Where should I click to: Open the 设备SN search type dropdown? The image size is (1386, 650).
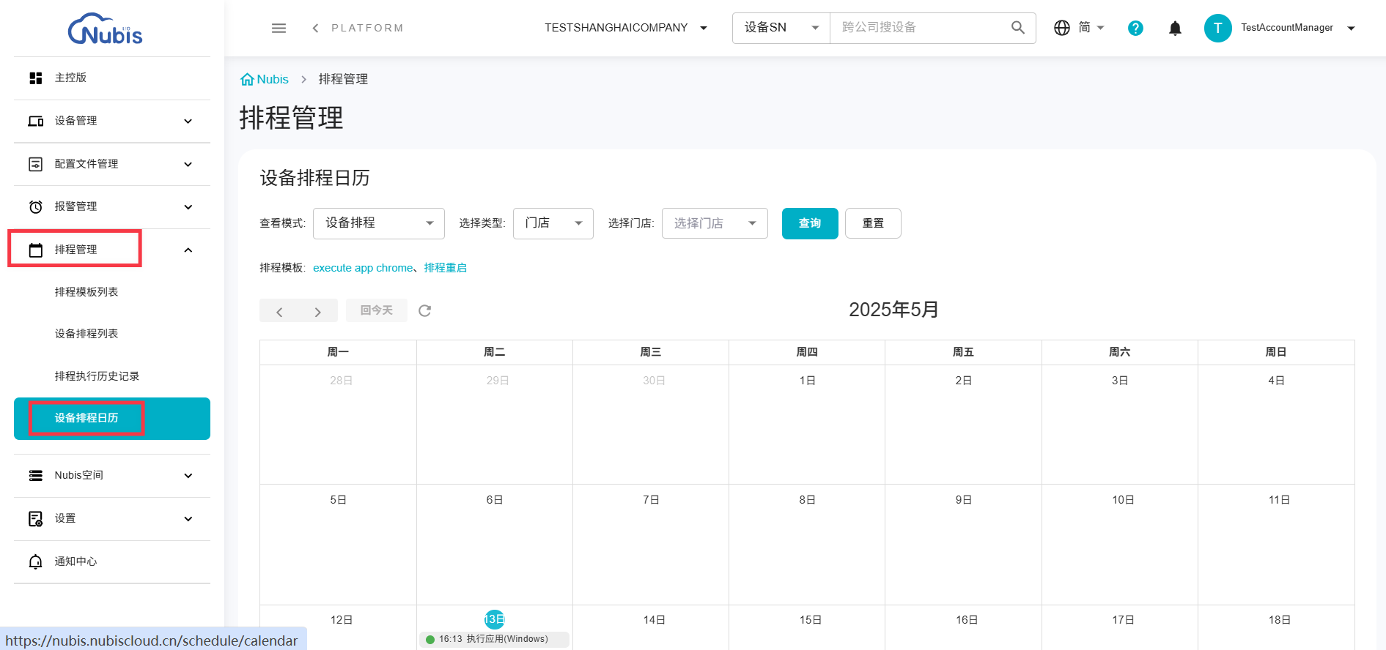click(x=781, y=28)
